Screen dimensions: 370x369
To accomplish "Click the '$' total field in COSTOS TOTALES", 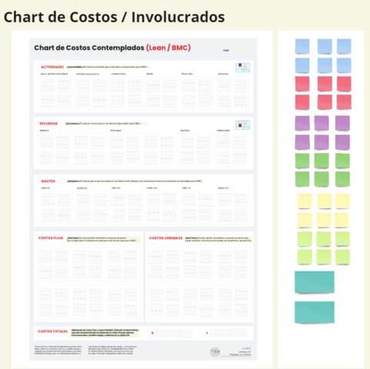I will (174, 333).
